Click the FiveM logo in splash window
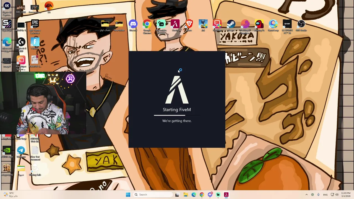 [177, 90]
